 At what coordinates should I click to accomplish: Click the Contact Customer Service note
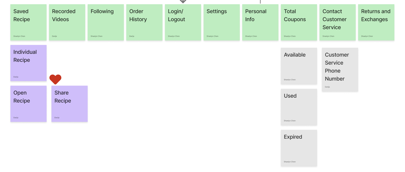pos(337,22)
